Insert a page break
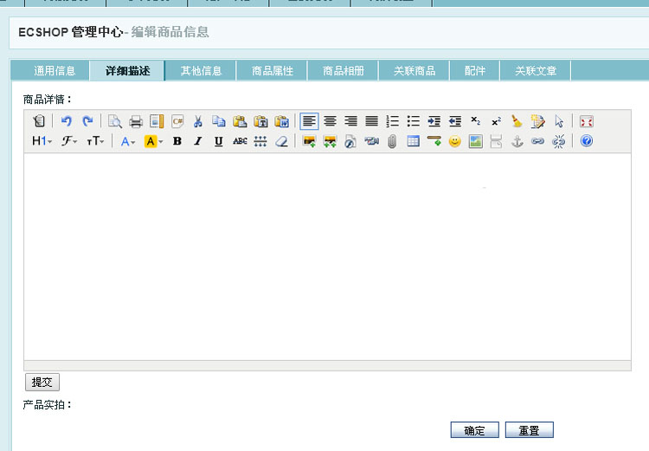649x451 pixels. (x=497, y=141)
